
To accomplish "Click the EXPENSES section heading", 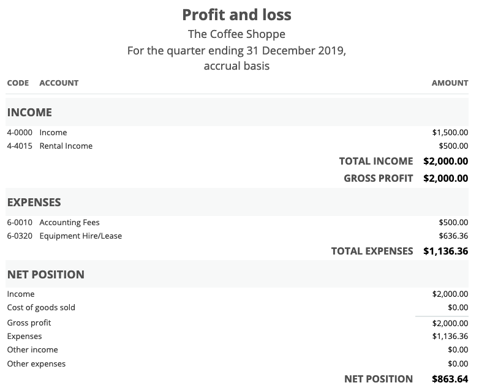I will [x=34, y=203].
